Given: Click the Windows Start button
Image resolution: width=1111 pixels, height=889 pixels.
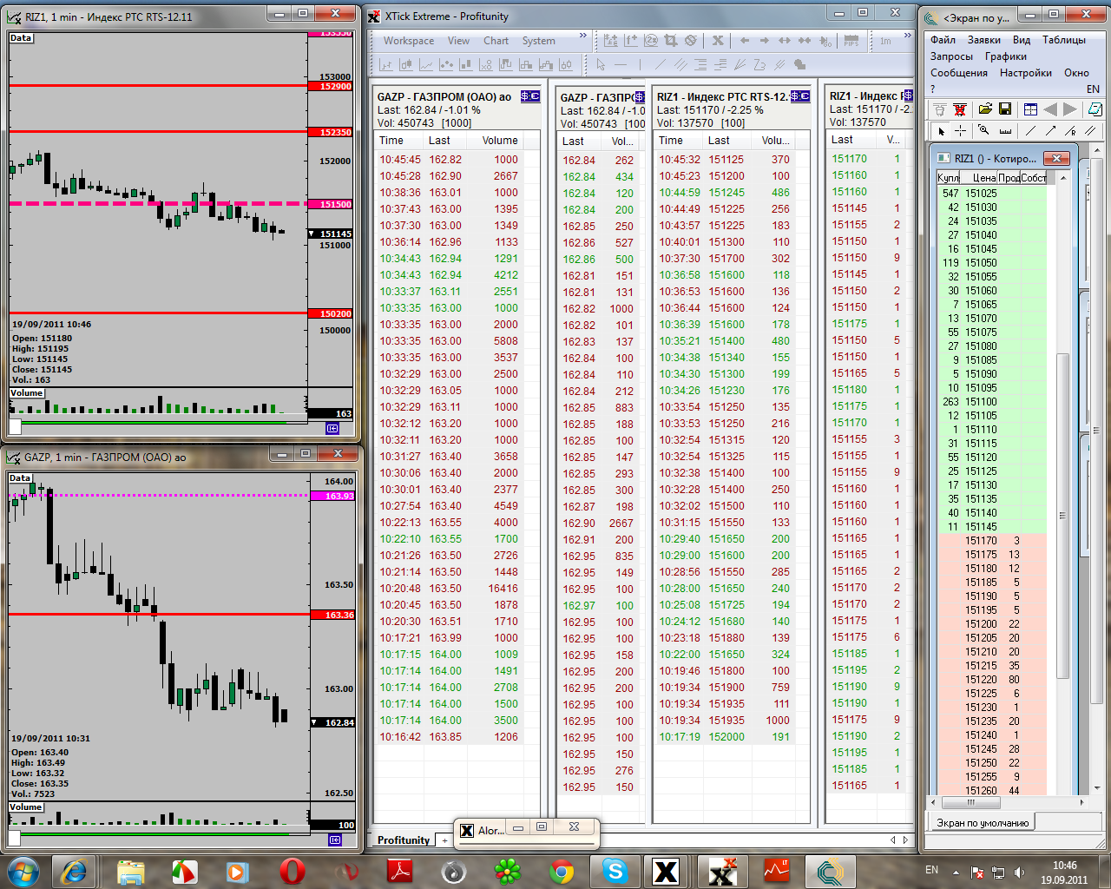Looking at the screenshot, I should pos(23,871).
